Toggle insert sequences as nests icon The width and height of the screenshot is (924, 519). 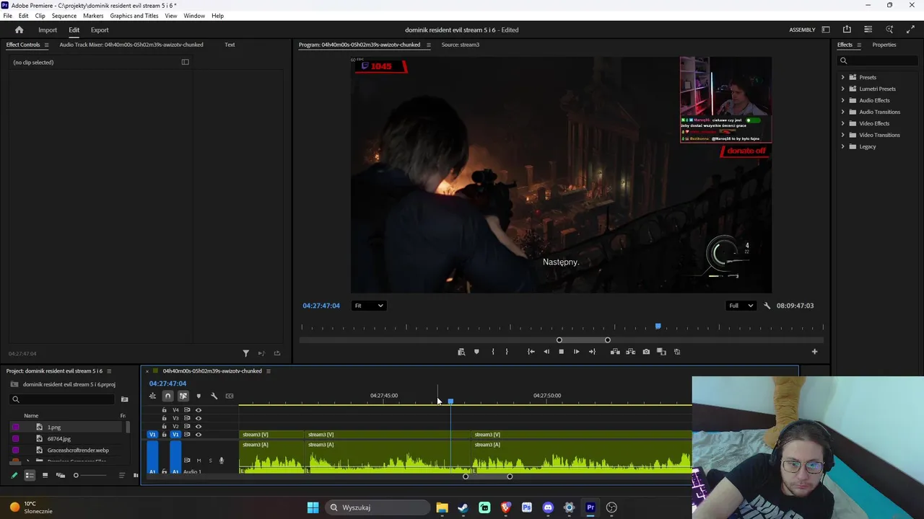(152, 396)
